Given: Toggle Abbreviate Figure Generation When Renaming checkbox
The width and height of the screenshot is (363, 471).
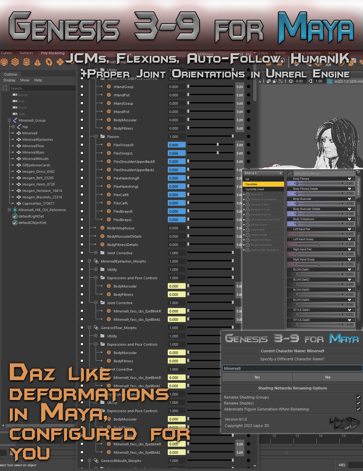Looking at the screenshot, I should [358, 409].
